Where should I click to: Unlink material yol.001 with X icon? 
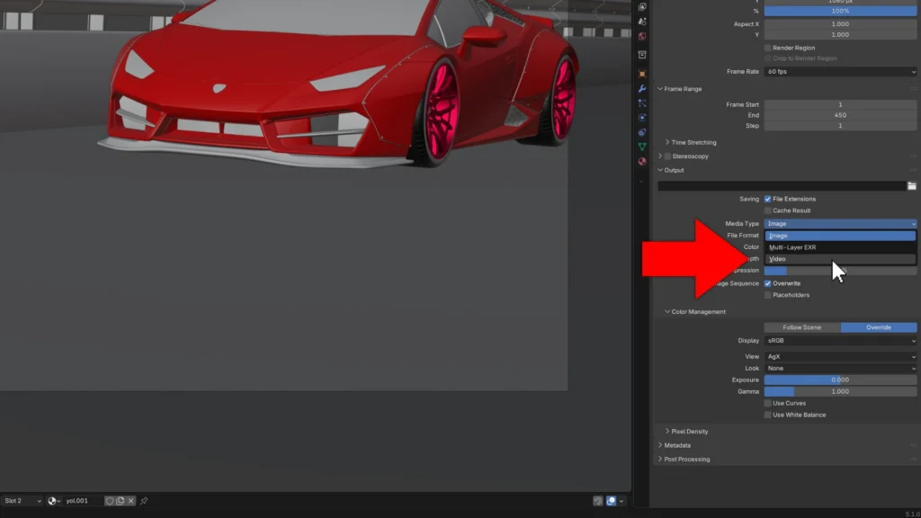tap(131, 501)
